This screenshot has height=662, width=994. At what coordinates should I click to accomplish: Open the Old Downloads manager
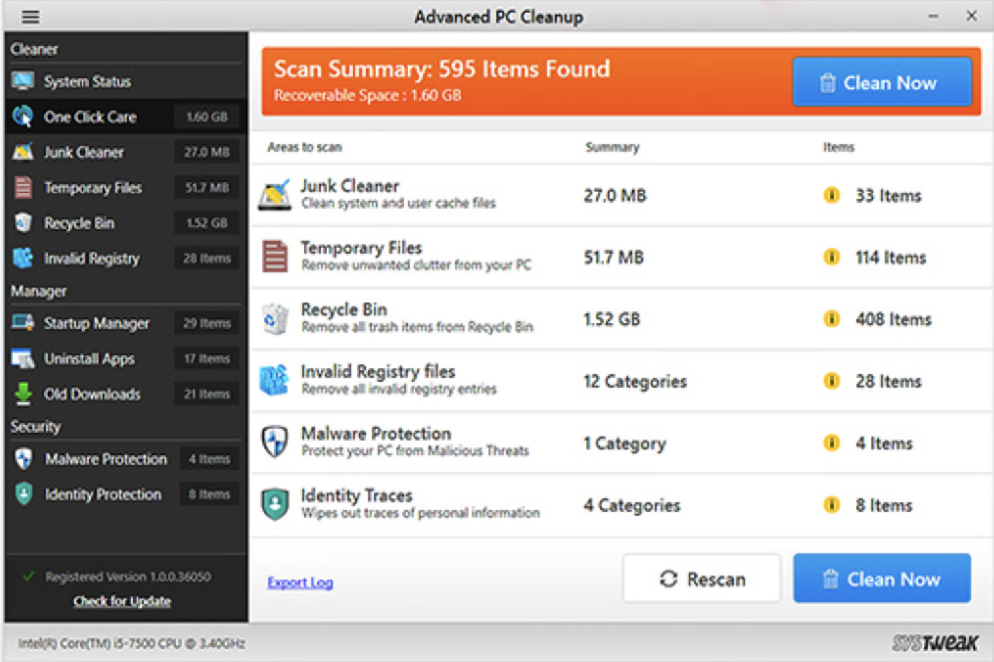coord(23,394)
